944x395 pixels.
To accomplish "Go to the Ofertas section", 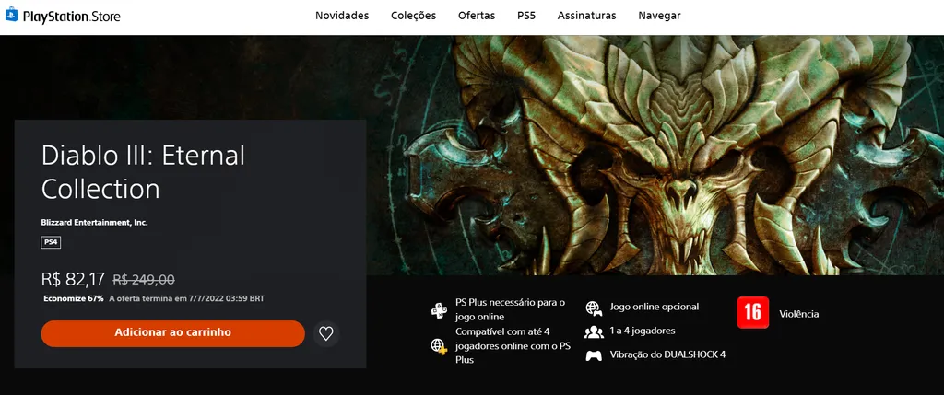I will 477,16.
